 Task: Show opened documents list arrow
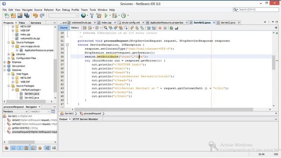click(x=273, y=22)
